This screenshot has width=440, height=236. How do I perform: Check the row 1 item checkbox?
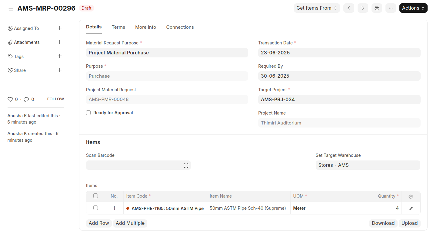tap(95, 208)
